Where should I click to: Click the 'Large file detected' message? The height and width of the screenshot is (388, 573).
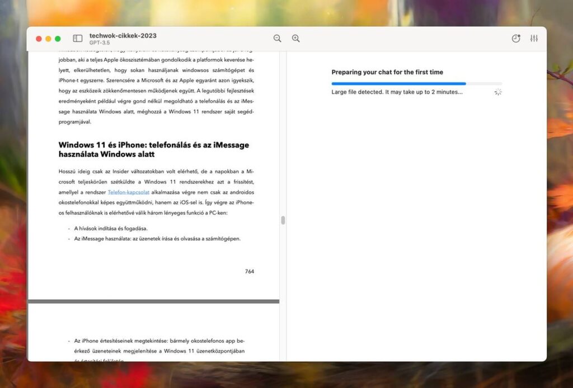(x=397, y=92)
